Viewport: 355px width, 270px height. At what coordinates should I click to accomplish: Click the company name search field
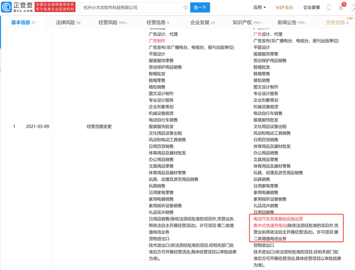(x=132, y=7)
